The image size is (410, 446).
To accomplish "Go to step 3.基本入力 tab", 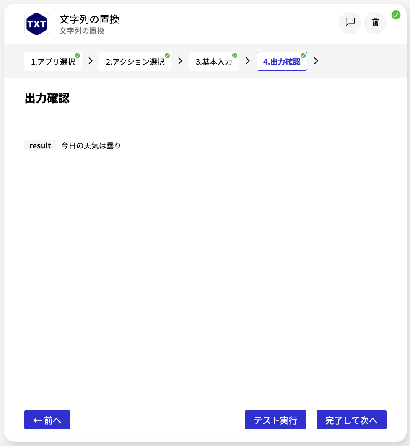I will [x=214, y=62].
